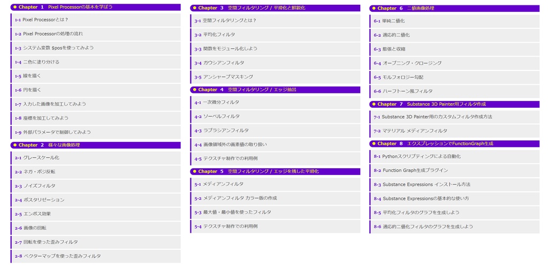Open 8-2 Function Graph生成プラグイン
This screenshot has width=548, height=269.
click(x=454, y=170)
